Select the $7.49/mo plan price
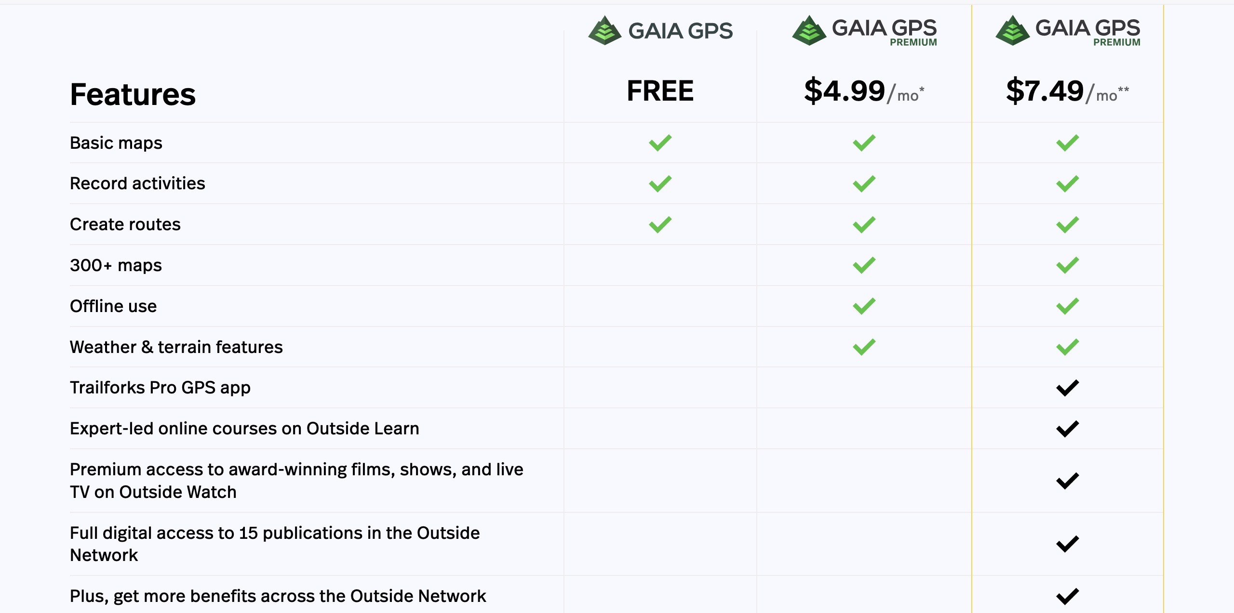The image size is (1234, 613). click(x=1067, y=91)
